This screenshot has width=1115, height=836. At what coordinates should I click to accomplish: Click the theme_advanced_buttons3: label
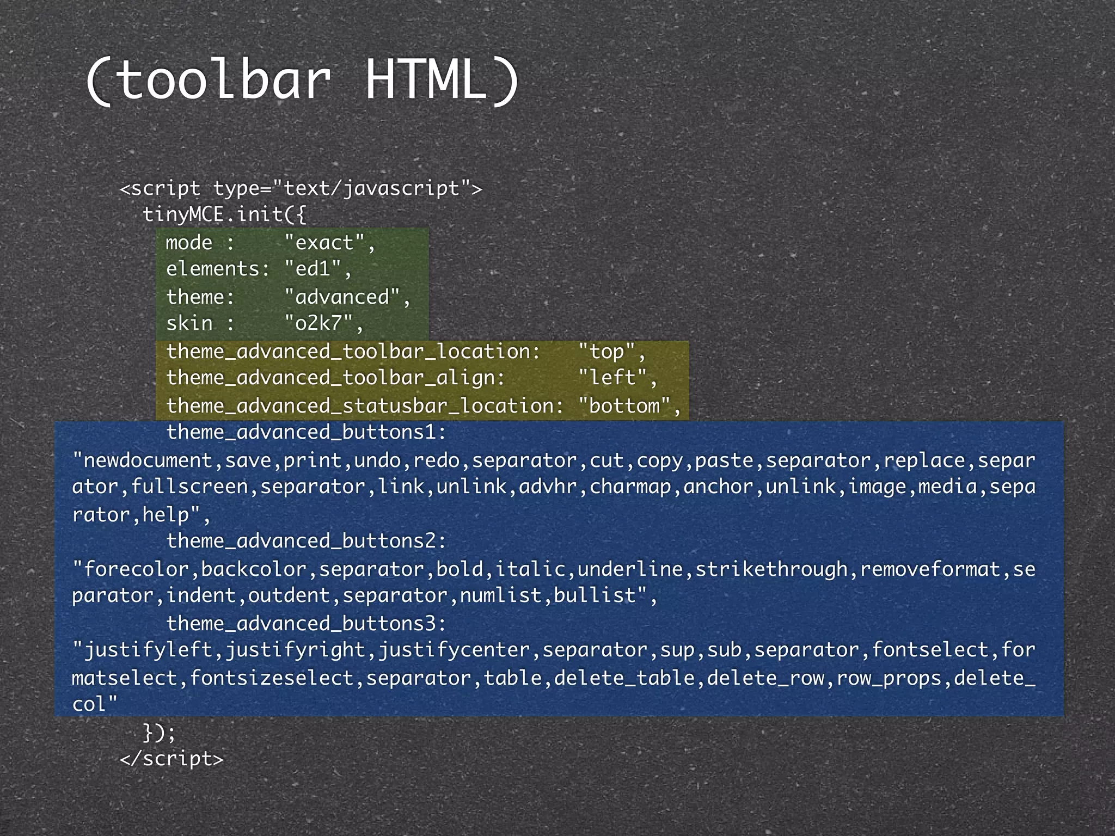pyautogui.click(x=306, y=624)
